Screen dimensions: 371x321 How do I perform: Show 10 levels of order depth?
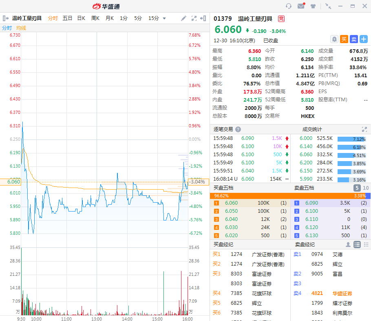pyautogui.click(x=366, y=188)
